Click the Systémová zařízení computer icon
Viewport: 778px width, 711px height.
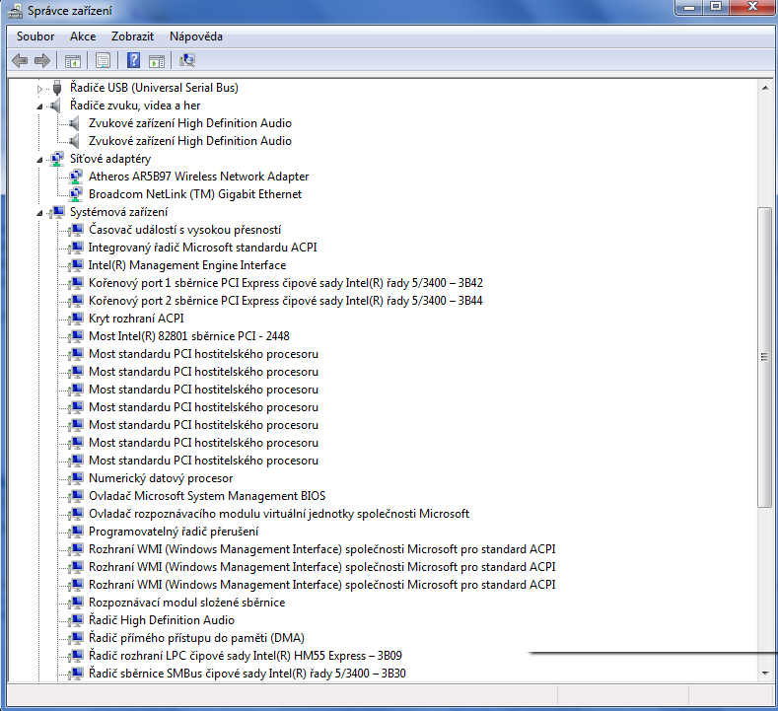[x=57, y=212]
